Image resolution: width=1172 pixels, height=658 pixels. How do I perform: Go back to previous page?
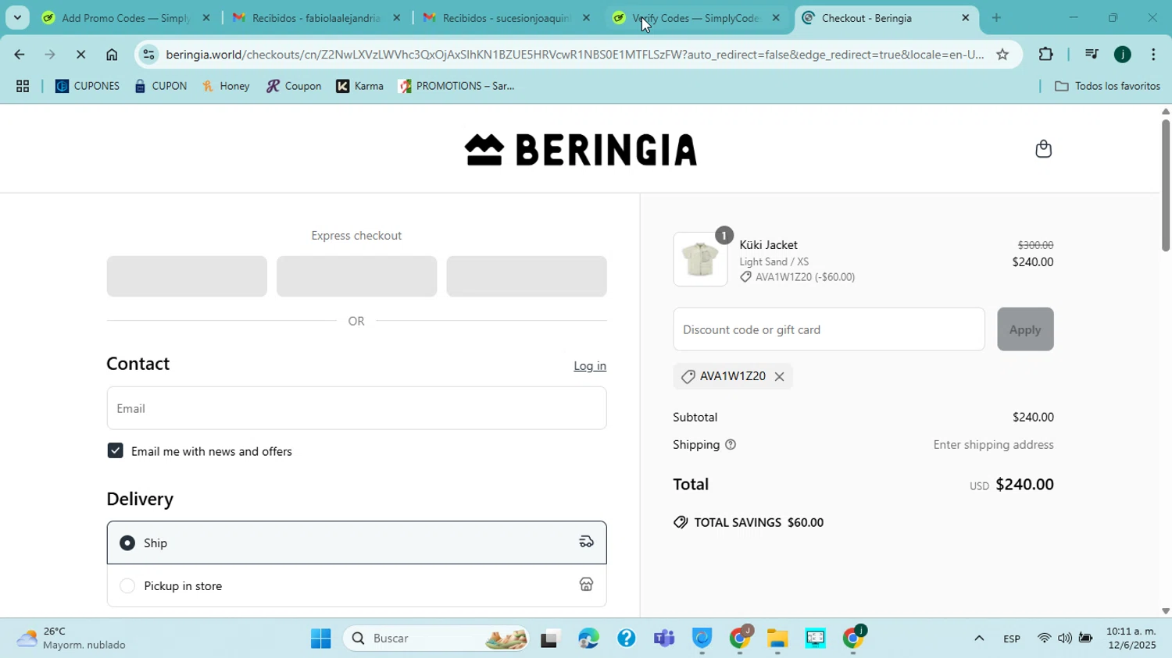click(19, 55)
